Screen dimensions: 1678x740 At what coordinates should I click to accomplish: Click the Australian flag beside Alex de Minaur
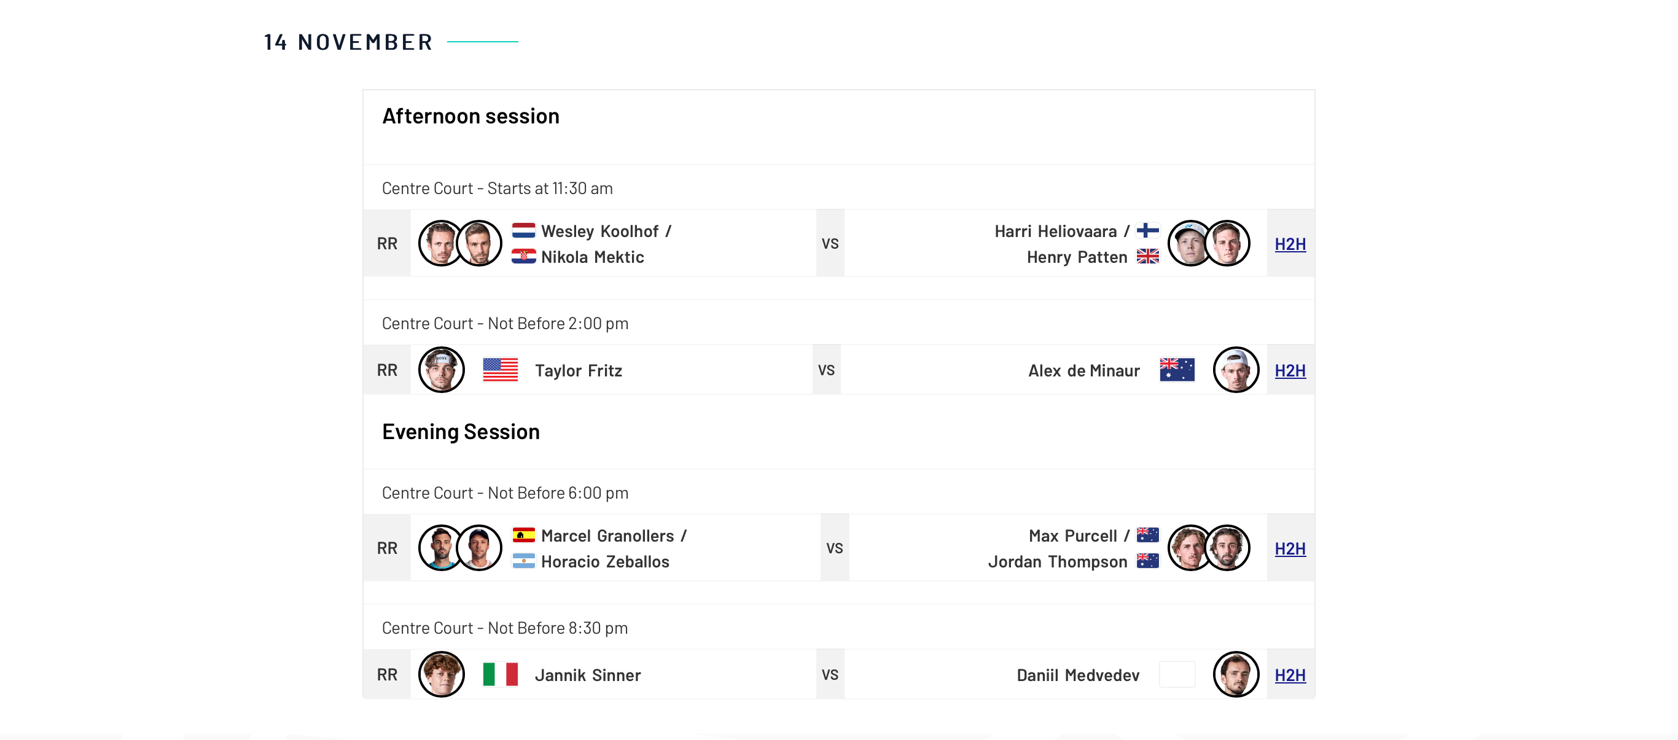tap(1177, 369)
